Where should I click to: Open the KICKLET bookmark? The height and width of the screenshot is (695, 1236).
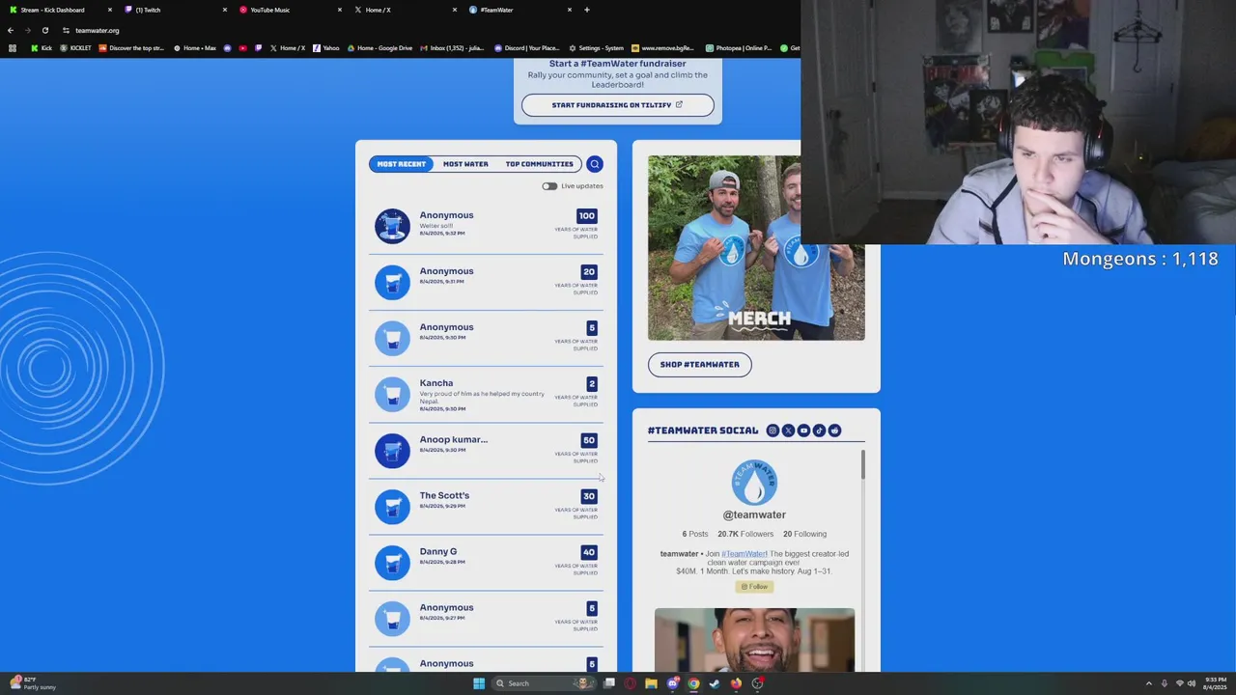coord(75,48)
